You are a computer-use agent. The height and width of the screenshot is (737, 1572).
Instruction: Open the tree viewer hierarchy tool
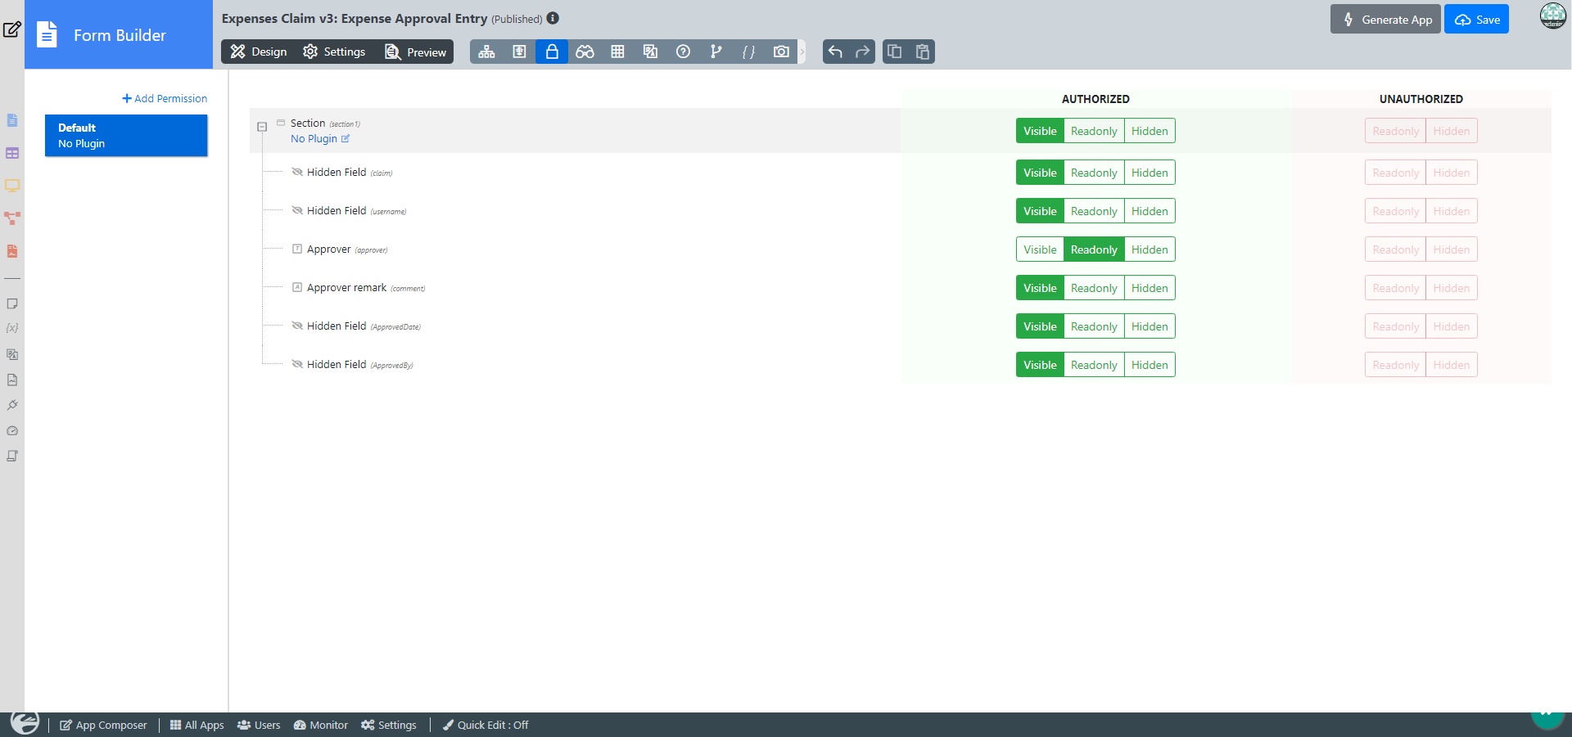pyautogui.click(x=486, y=52)
